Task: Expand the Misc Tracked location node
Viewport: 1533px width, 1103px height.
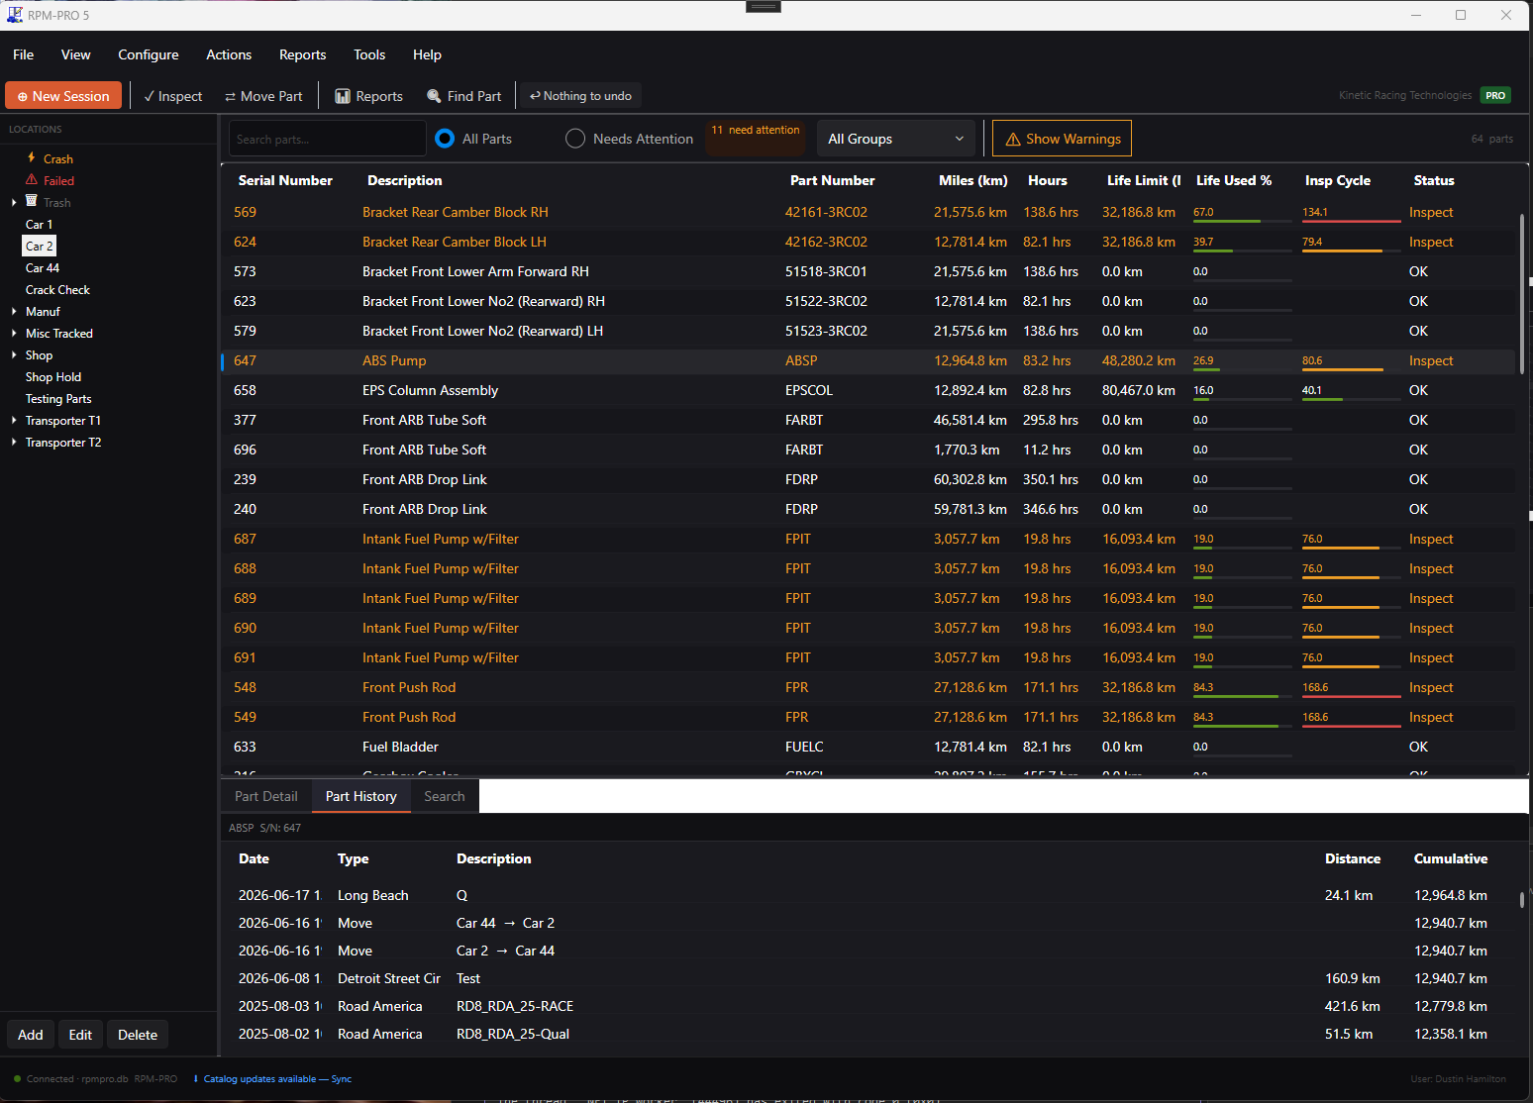Action: pyautogui.click(x=14, y=334)
